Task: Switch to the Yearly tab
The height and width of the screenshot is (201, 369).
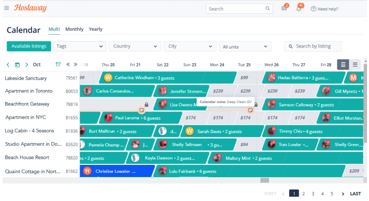Action: coord(96,29)
